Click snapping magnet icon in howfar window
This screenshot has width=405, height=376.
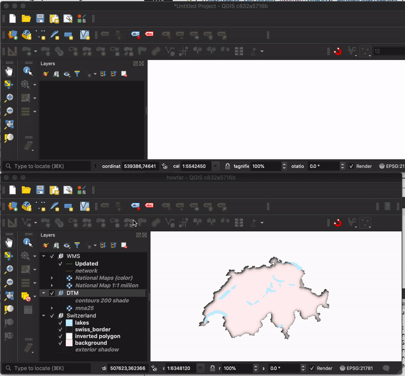click(338, 223)
